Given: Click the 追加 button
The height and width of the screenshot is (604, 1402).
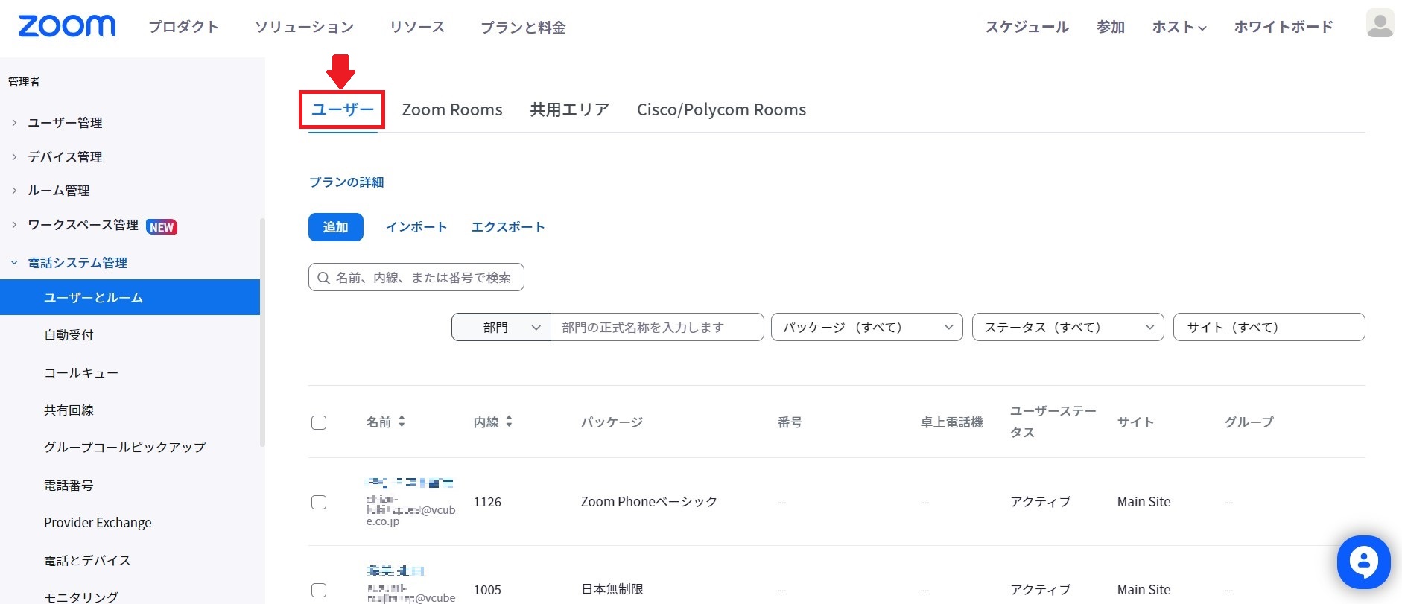Looking at the screenshot, I should tap(336, 227).
